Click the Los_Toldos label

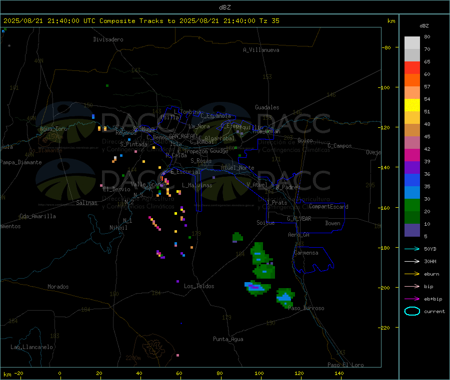(x=199, y=286)
